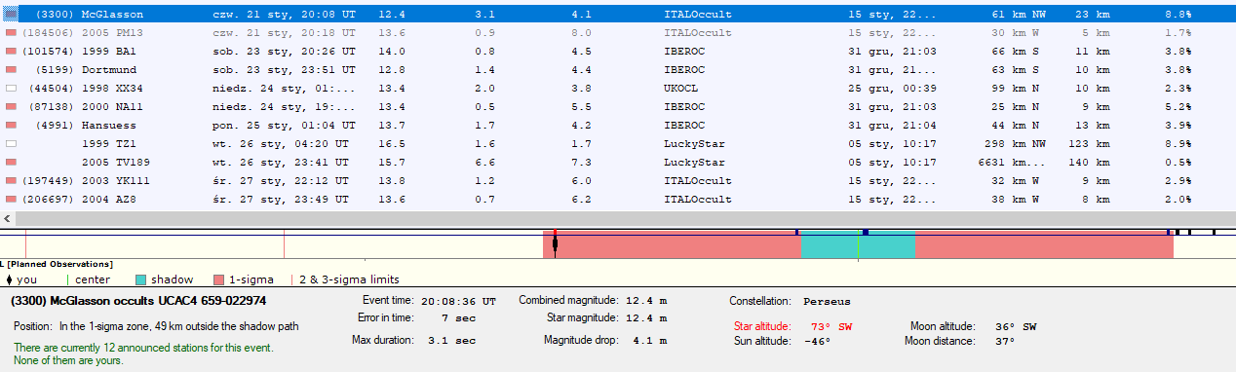Click the red flag icon beside 2000 NA11
The width and height of the screenshot is (1236, 372).
coord(12,107)
